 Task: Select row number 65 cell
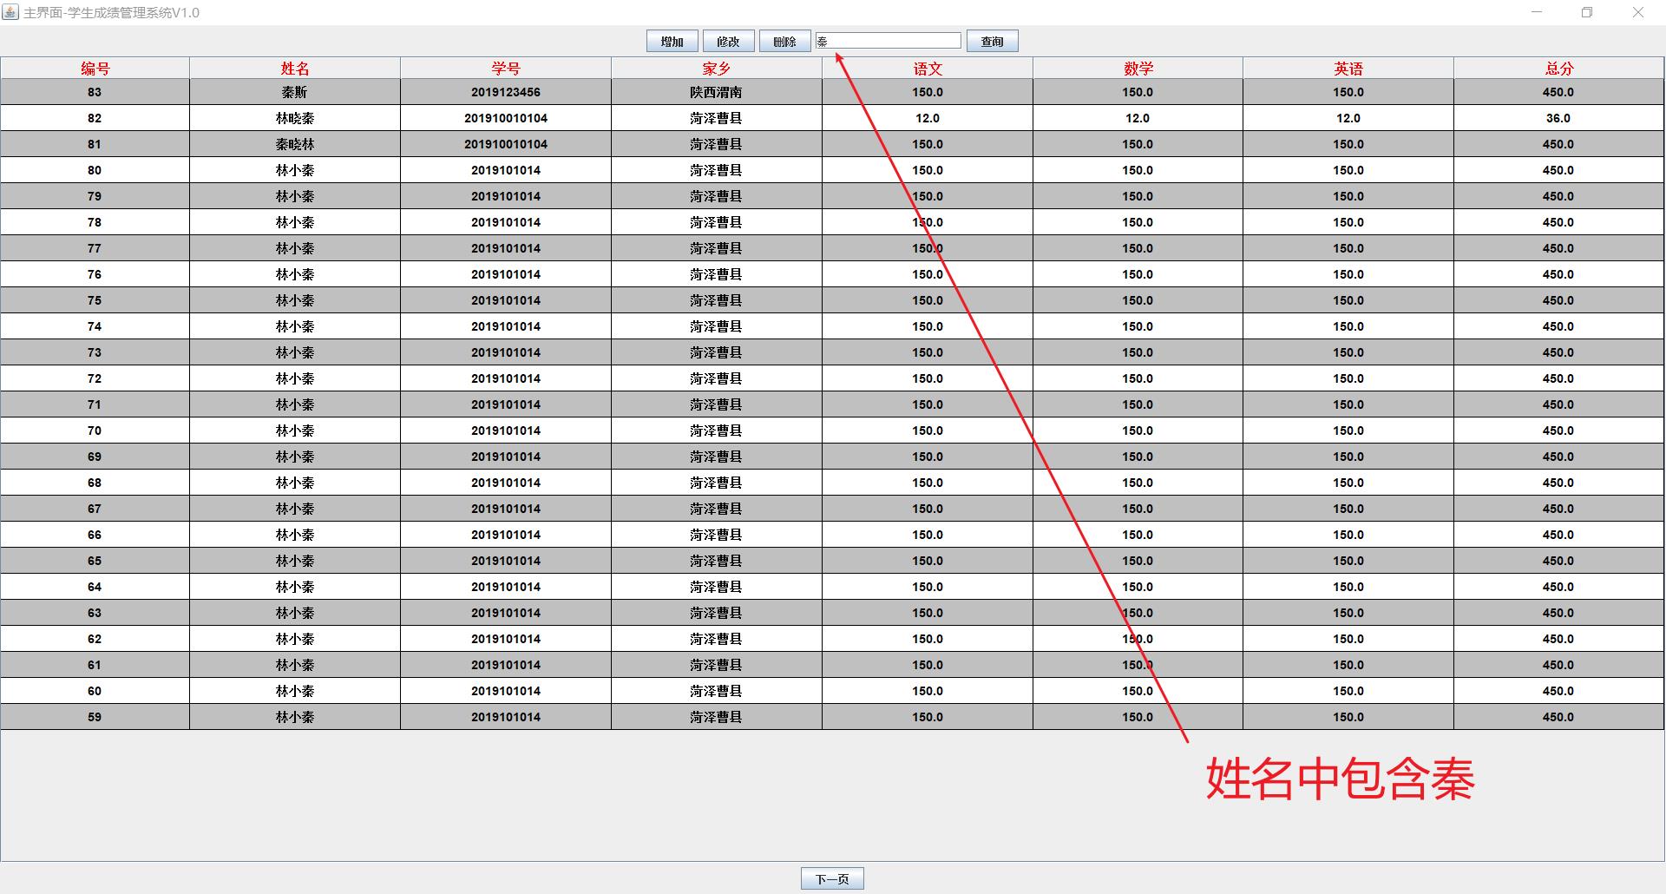pos(95,561)
